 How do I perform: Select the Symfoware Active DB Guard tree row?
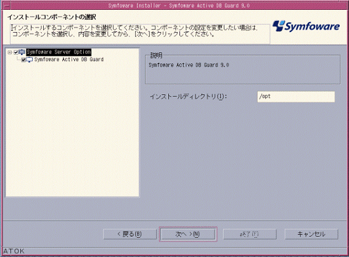tap(69, 59)
